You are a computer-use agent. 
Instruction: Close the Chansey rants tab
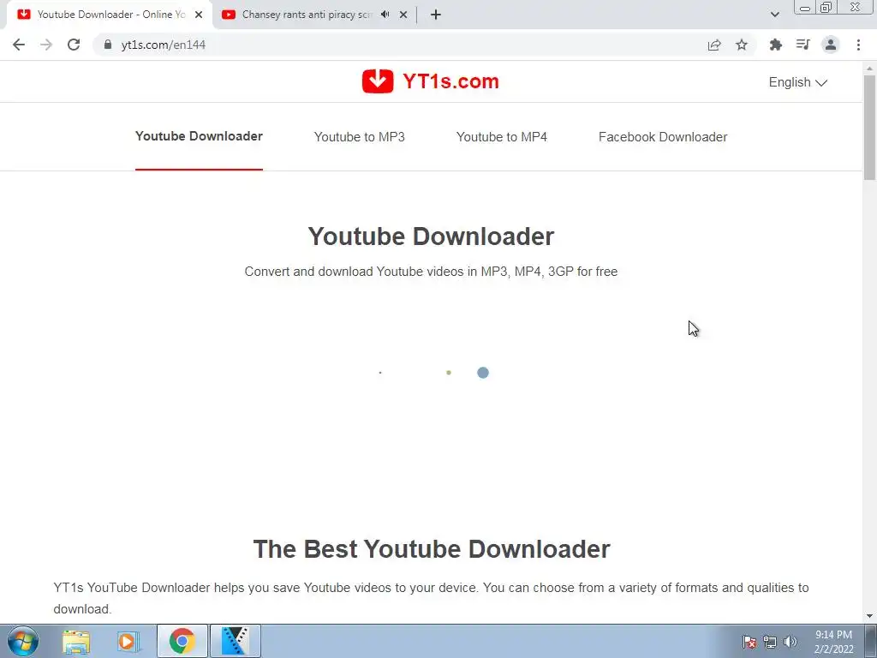(403, 15)
